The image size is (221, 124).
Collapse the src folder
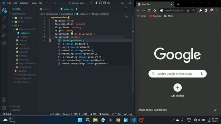(12, 25)
